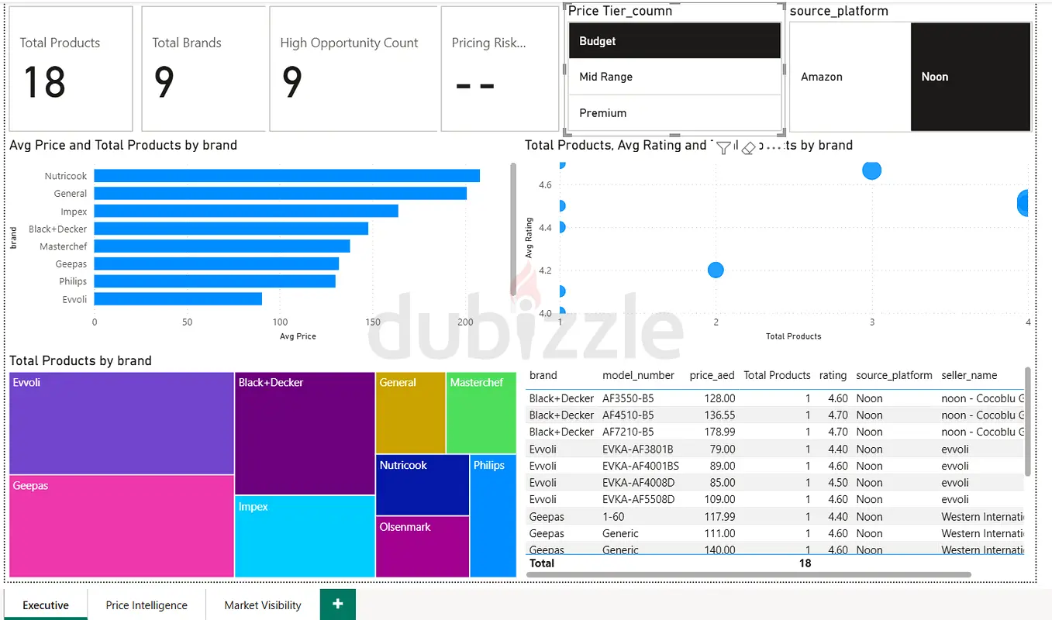
Task: Select the Budget price tier
Action: (674, 41)
